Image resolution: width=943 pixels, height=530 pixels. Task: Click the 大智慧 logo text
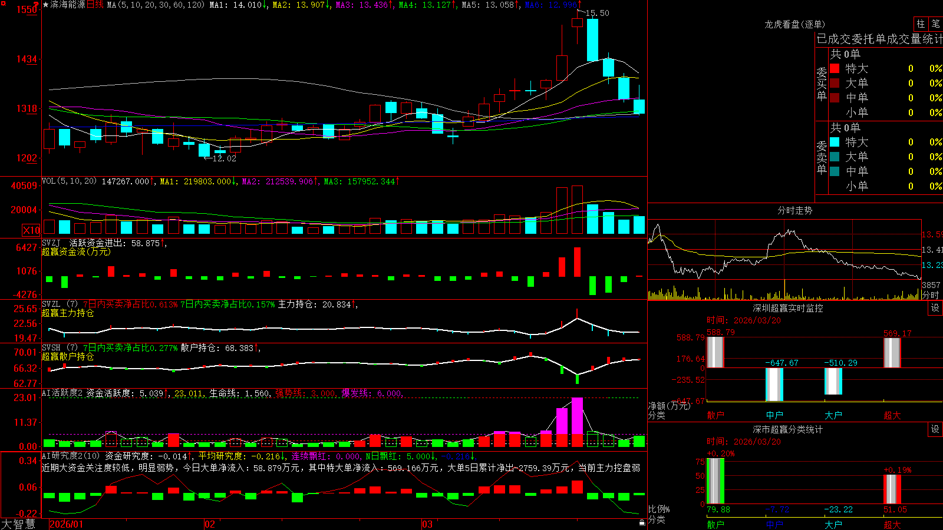click(x=18, y=524)
